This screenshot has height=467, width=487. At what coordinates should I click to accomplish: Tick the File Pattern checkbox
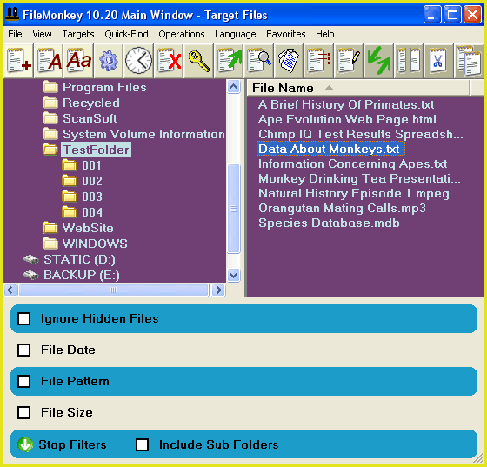[x=24, y=381]
